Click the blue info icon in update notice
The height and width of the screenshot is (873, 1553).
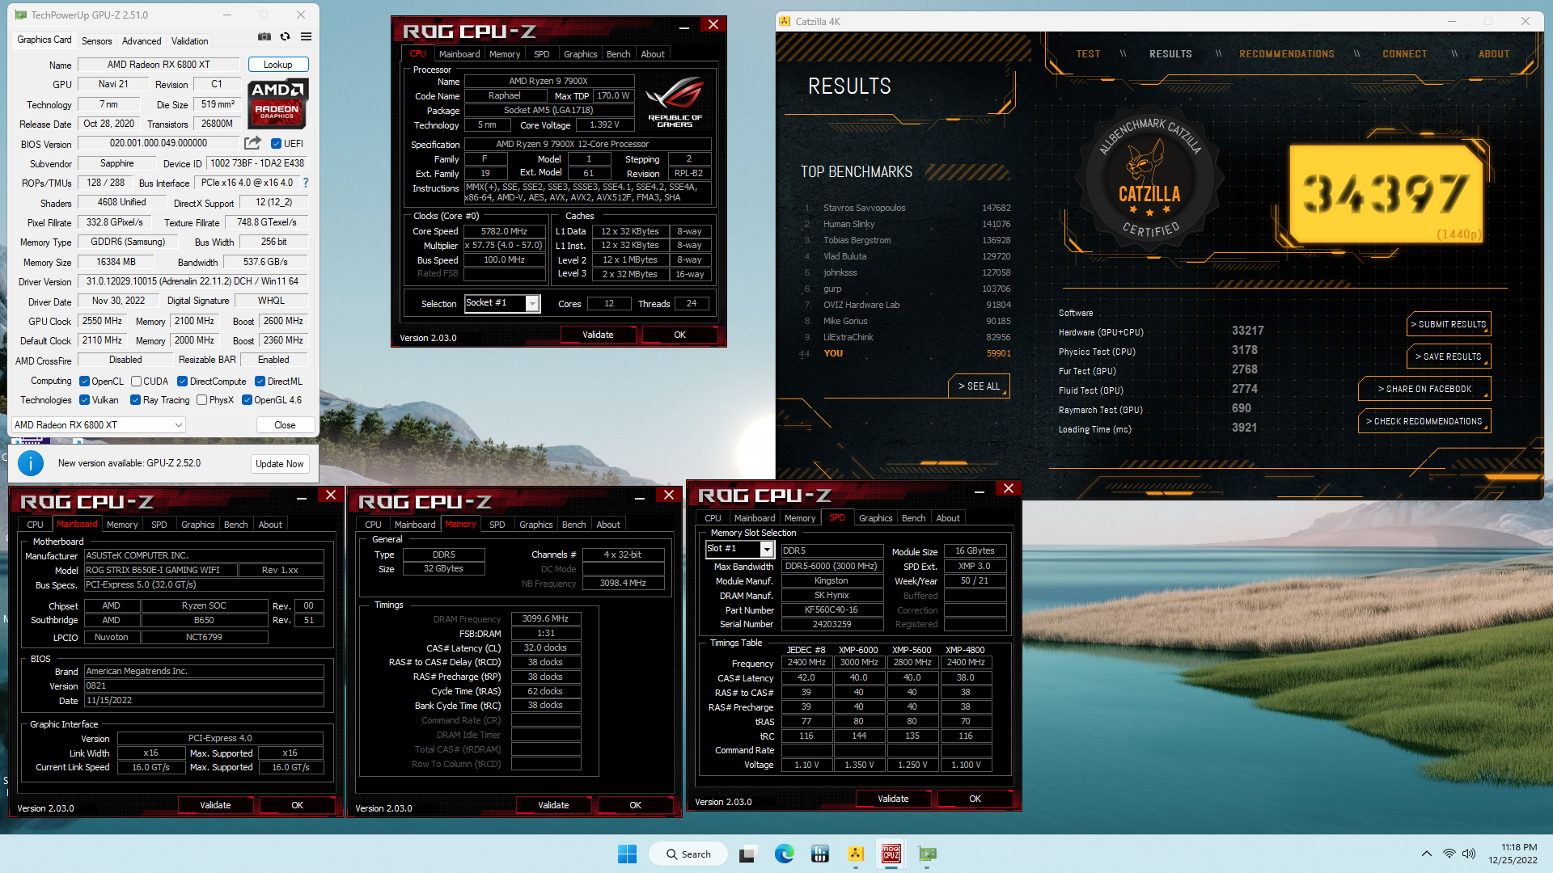[x=31, y=463]
